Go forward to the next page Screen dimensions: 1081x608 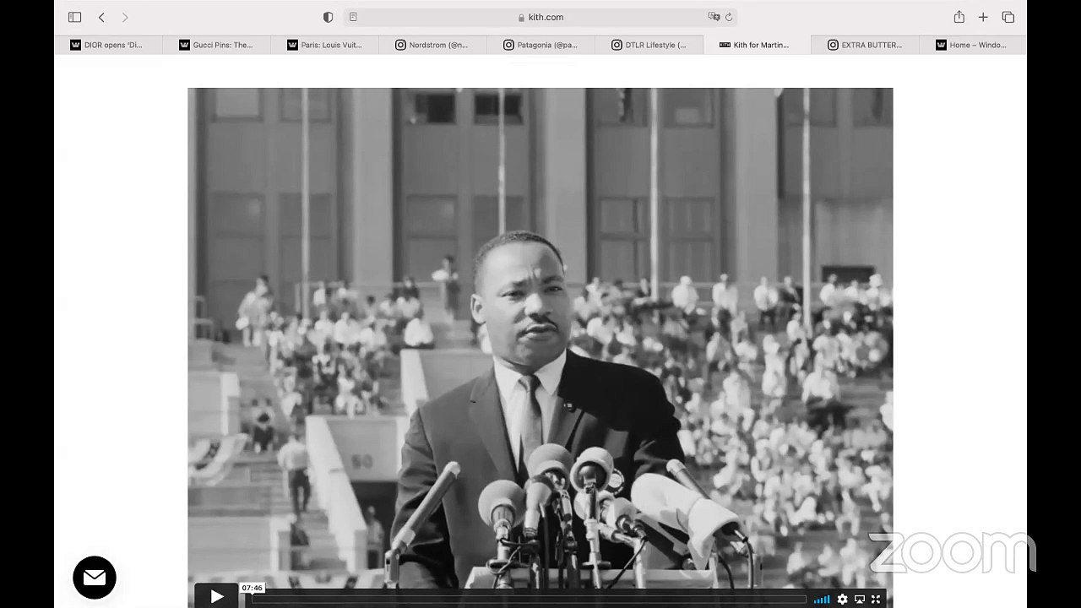pos(125,17)
